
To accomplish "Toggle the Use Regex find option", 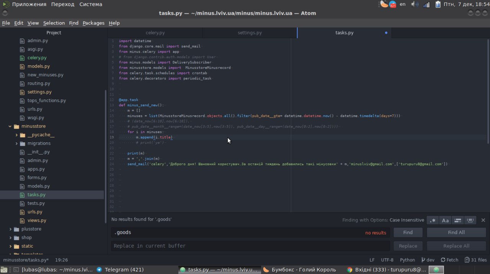I will pos(433,220).
